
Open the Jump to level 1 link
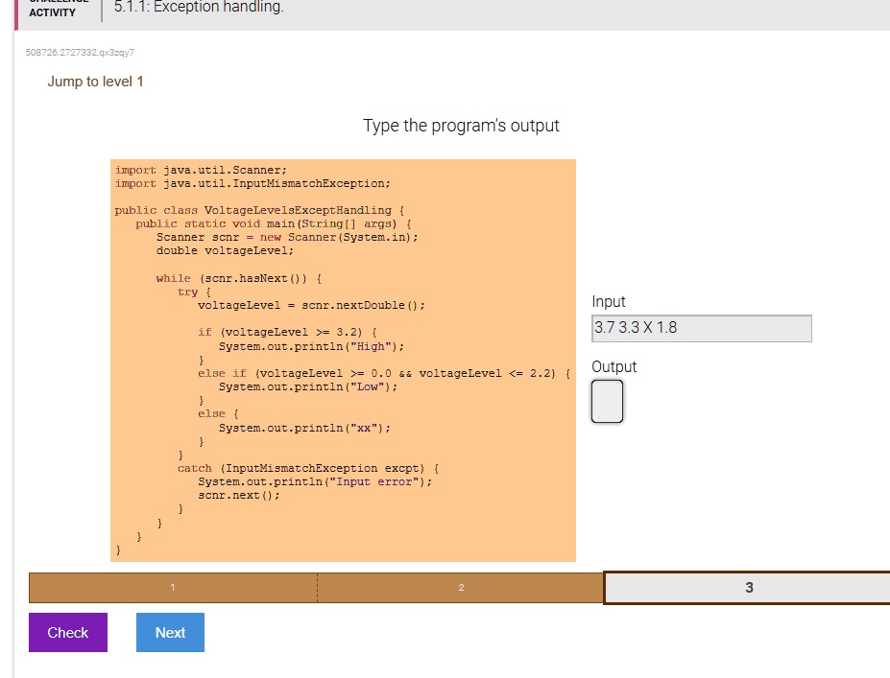(x=95, y=82)
